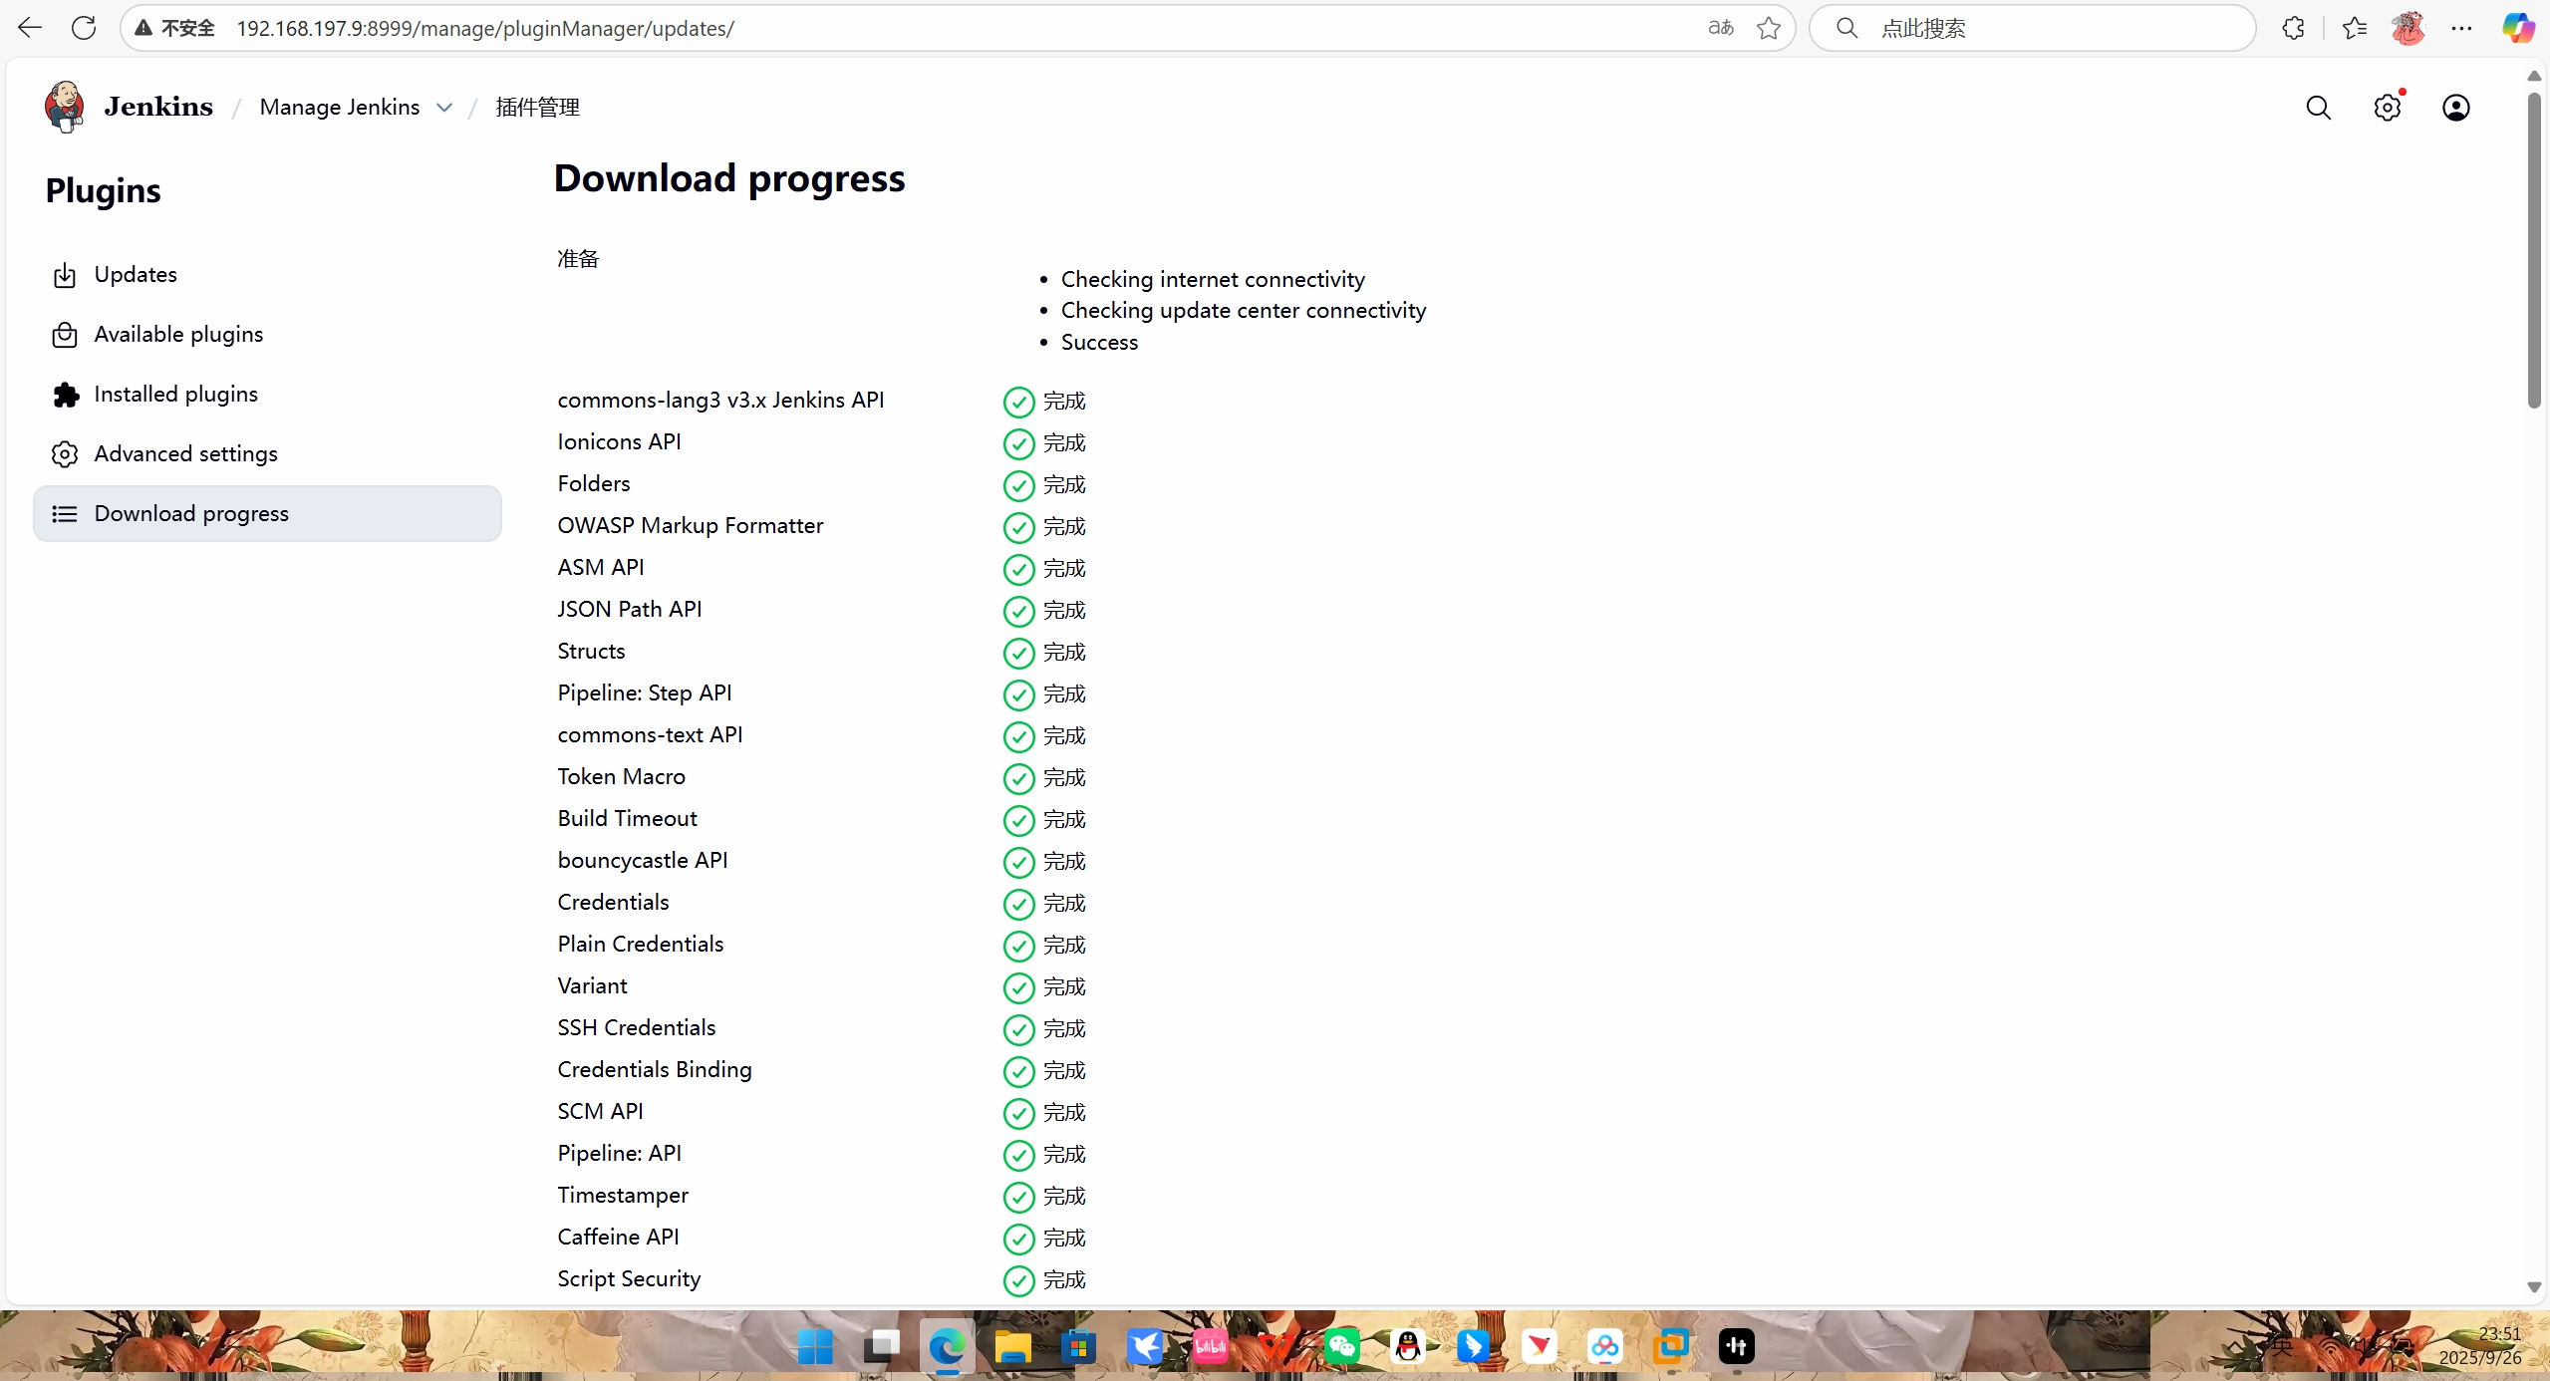
Task: Click the scrollbar up arrow
Action: point(2534,76)
